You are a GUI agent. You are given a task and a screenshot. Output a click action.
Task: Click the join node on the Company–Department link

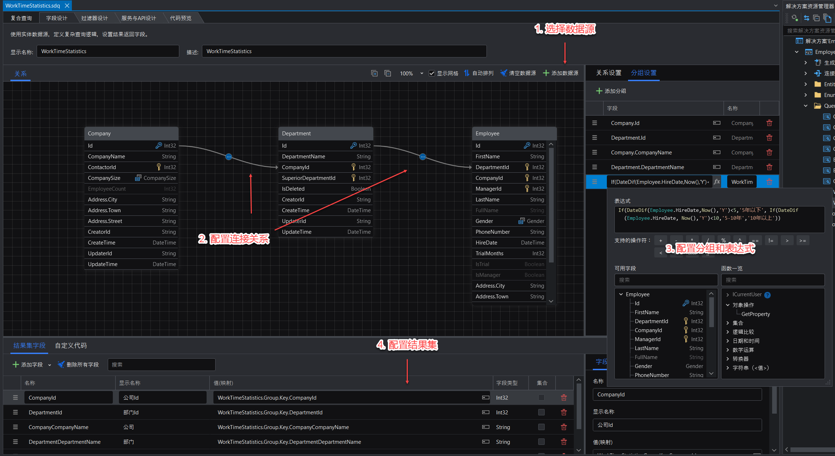[229, 157]
